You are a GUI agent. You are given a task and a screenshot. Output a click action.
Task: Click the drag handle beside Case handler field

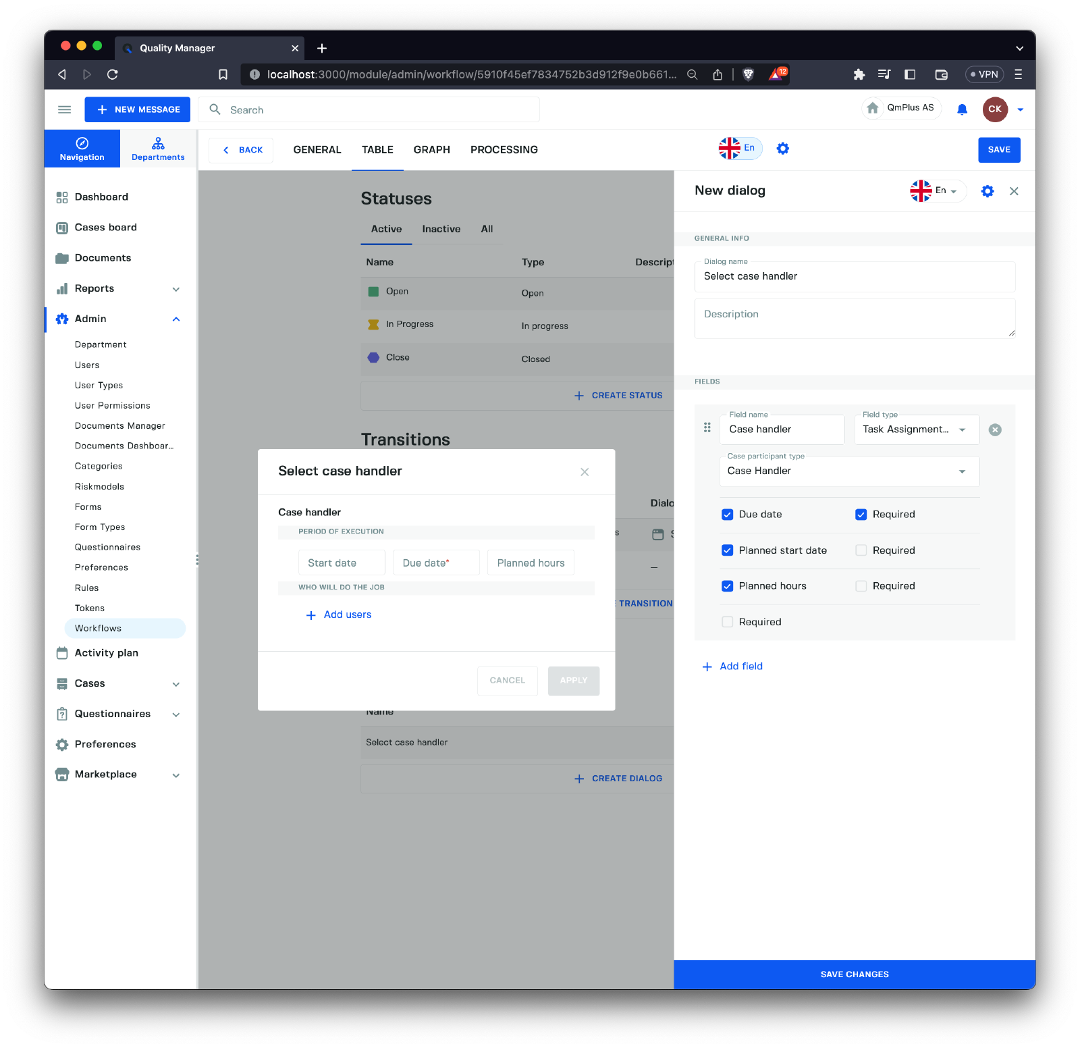[x=707, y=427]
